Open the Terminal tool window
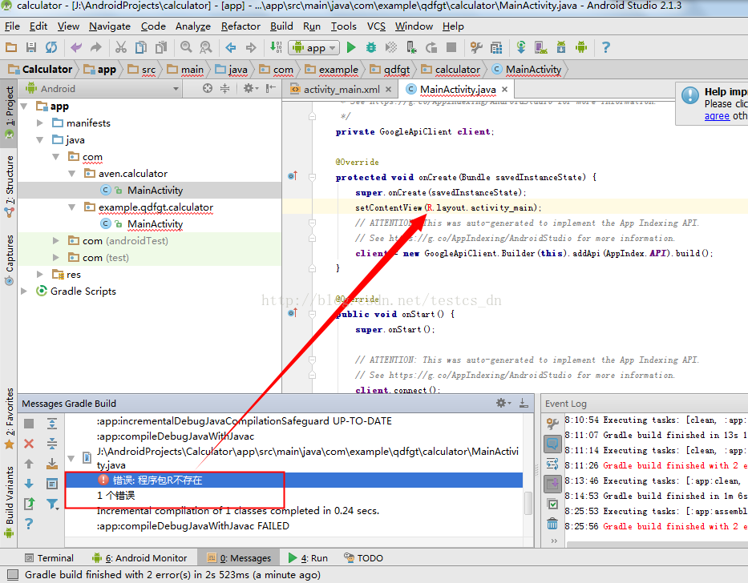 pos(49,557)
